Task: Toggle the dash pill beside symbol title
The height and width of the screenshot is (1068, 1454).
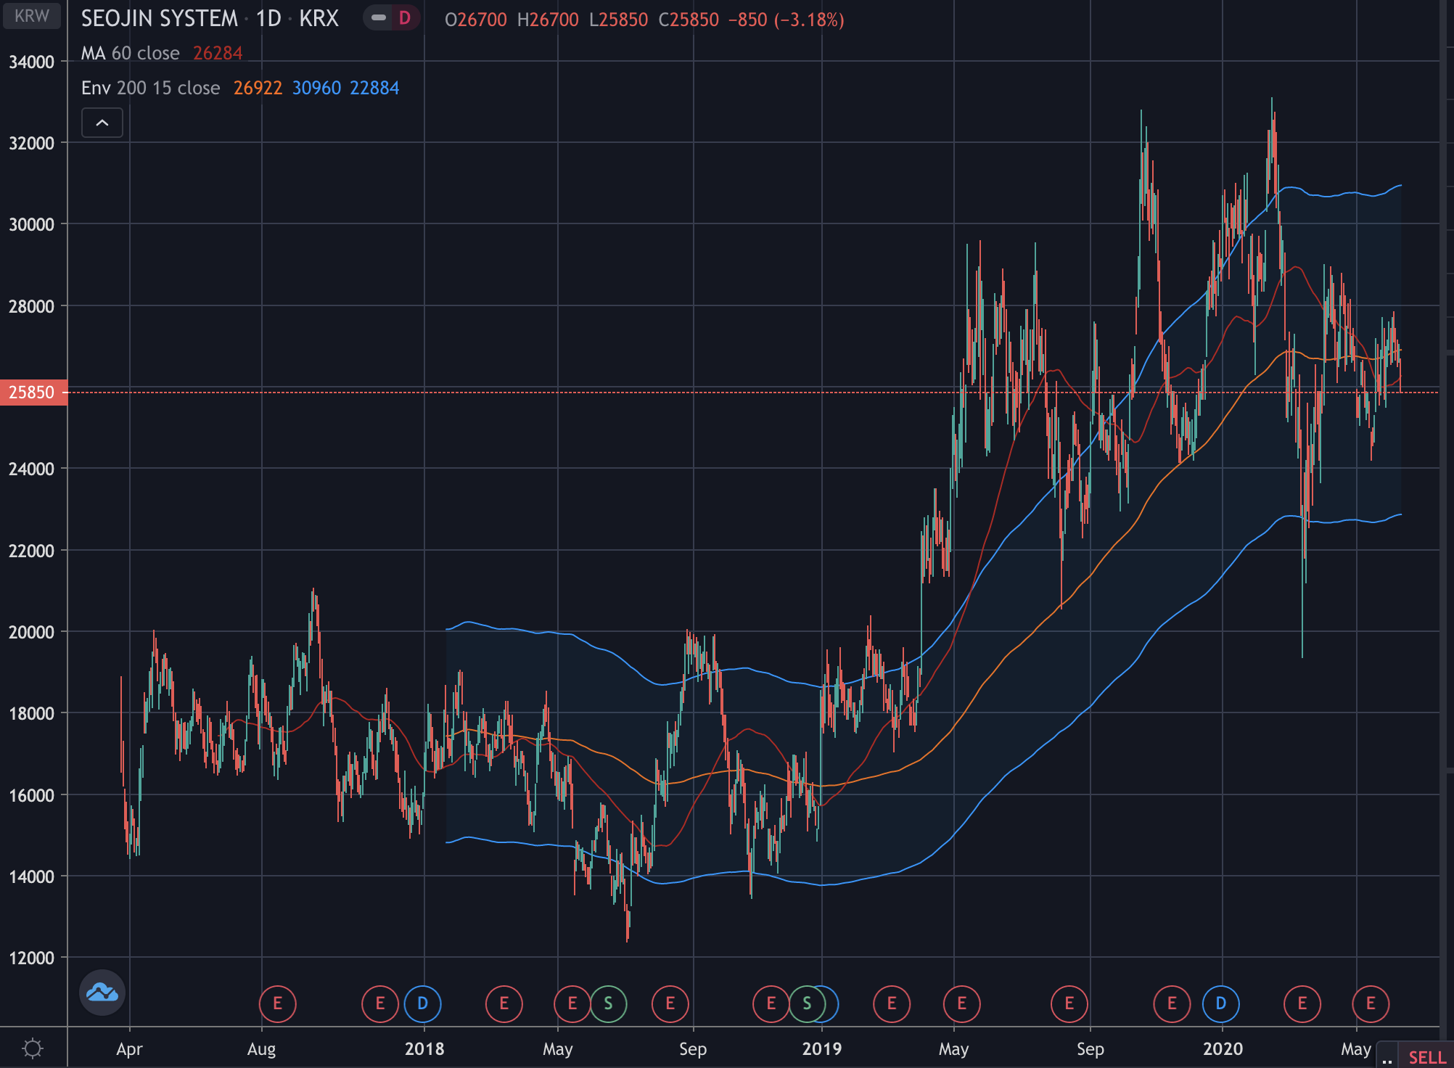Action: (x=378, y=17)
